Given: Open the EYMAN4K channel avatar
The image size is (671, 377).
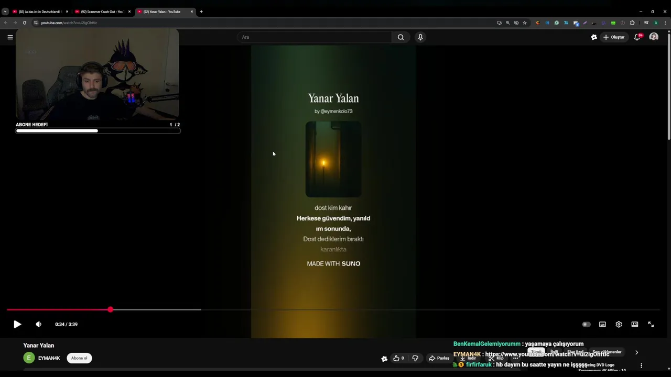Looking at the screenshot, I should tap(29, 358).
